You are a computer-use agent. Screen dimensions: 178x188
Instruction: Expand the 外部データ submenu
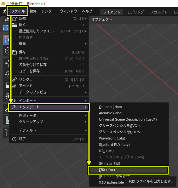(49, 115)
